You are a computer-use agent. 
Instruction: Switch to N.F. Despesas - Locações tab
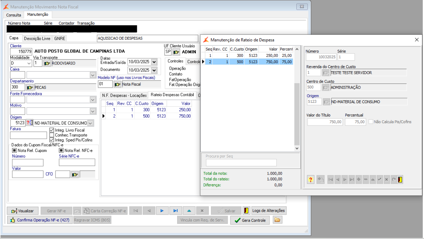[124, 95]
